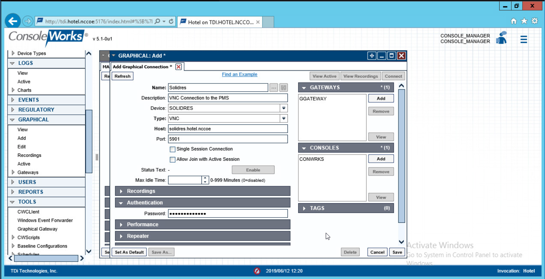The height and width of the screenshot is (279, 545).
Task: Open the browser Tools gear icon
Action: [x=534, y=21]
